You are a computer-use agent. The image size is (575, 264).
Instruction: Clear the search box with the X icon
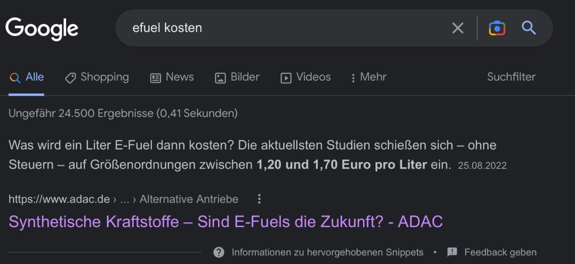[458, 28]
